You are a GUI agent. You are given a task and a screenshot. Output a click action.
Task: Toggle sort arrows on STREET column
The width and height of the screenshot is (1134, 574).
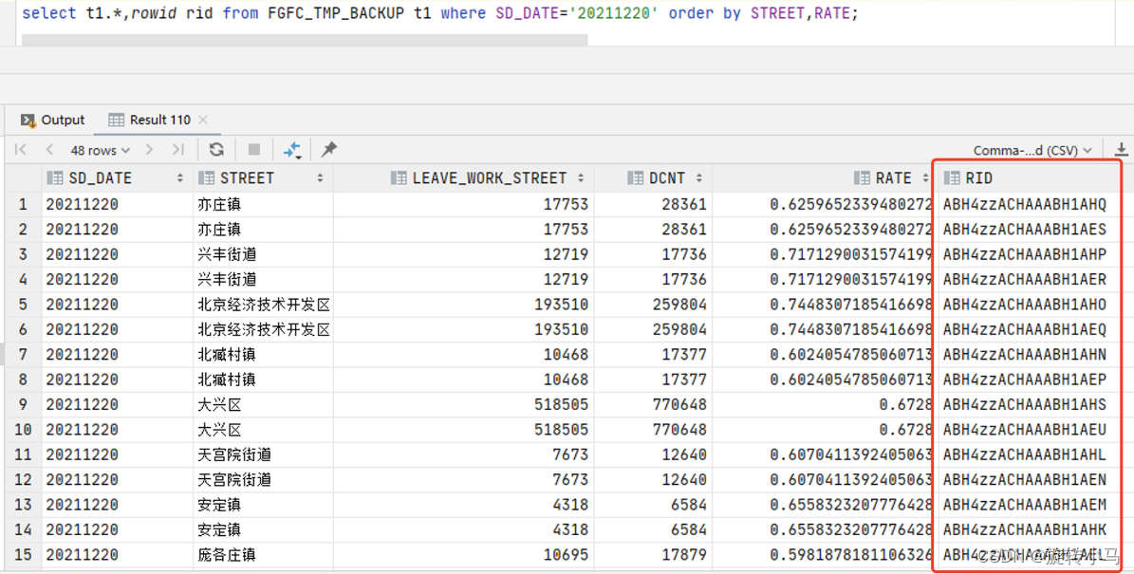coord(320,177)
